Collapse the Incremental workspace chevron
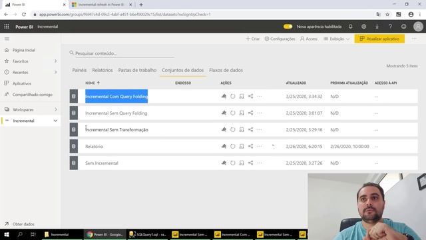The image size is (426, 240). [55, 121]
